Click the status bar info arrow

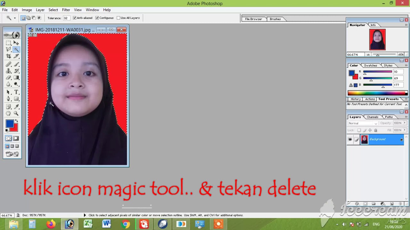pos(85,215)
